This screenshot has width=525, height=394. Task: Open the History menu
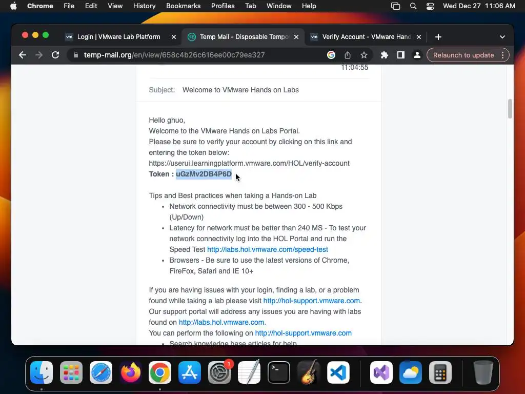[144, 6]
